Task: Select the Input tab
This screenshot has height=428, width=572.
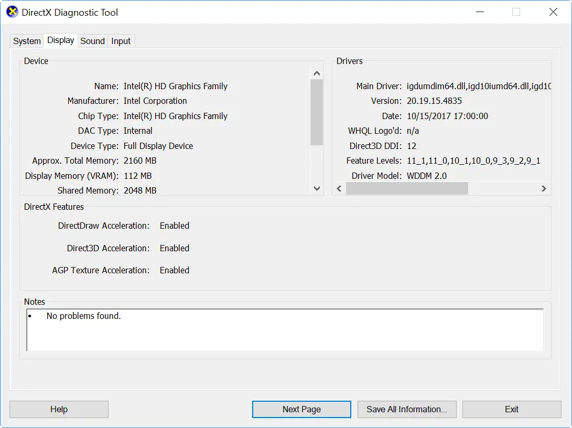Action: [x=121, y=40]
